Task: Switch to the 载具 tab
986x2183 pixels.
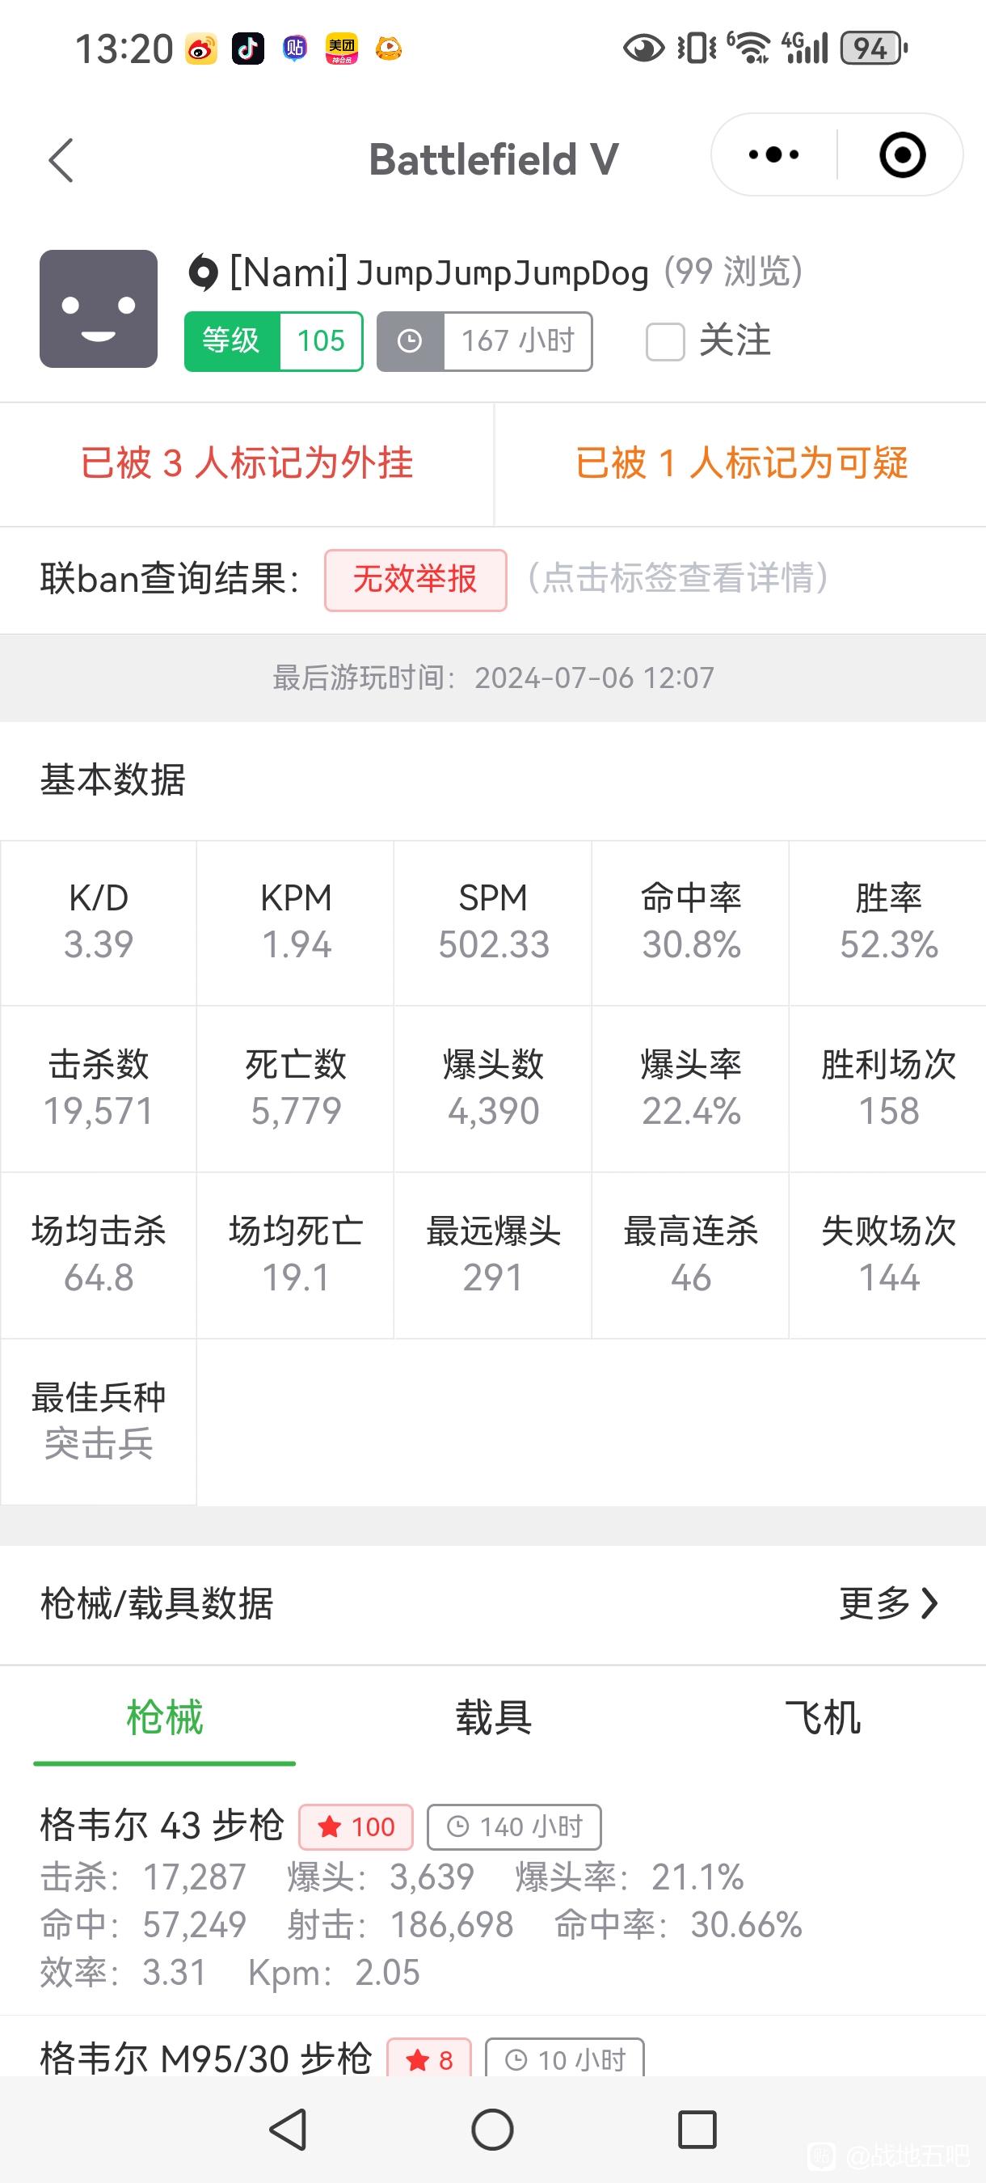Action: (x=493, y=1718)
